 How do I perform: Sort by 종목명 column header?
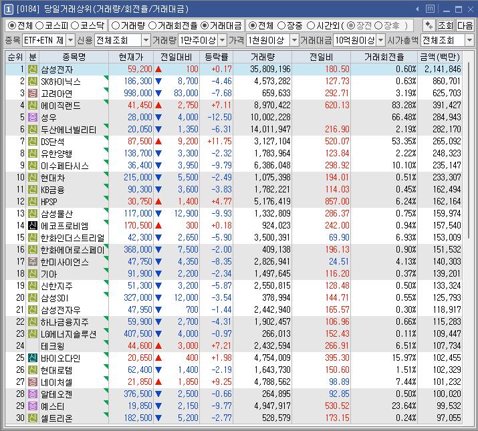click(x=74, y=57)
